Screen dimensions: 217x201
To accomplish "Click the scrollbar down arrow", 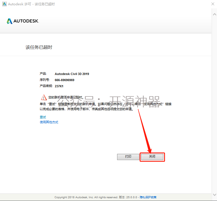I will point(214,195).
